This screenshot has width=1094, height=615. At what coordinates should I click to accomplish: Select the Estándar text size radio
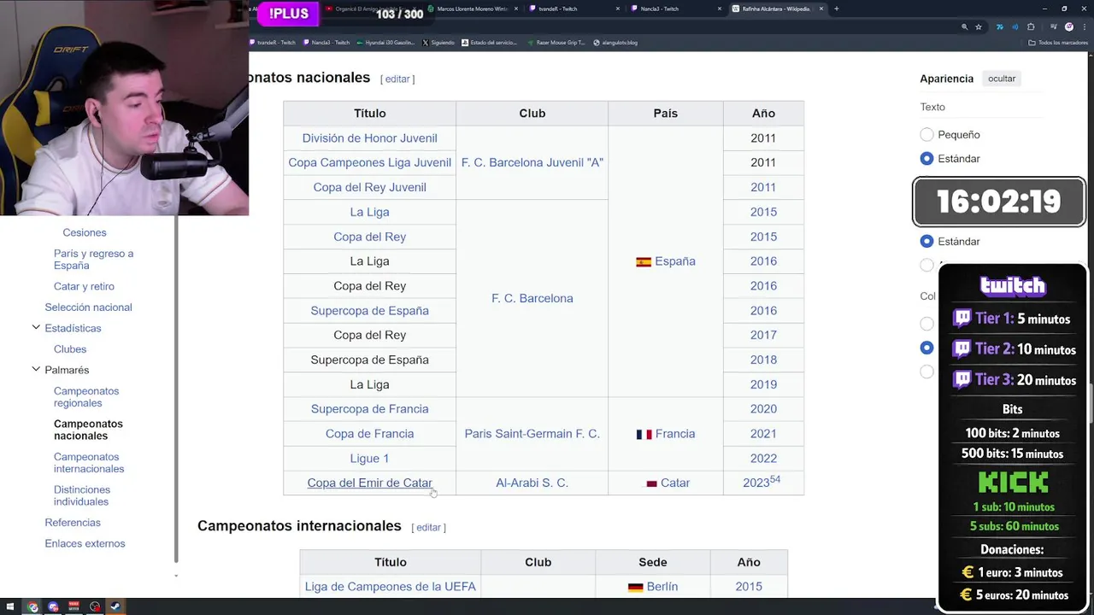click(926, 158)
